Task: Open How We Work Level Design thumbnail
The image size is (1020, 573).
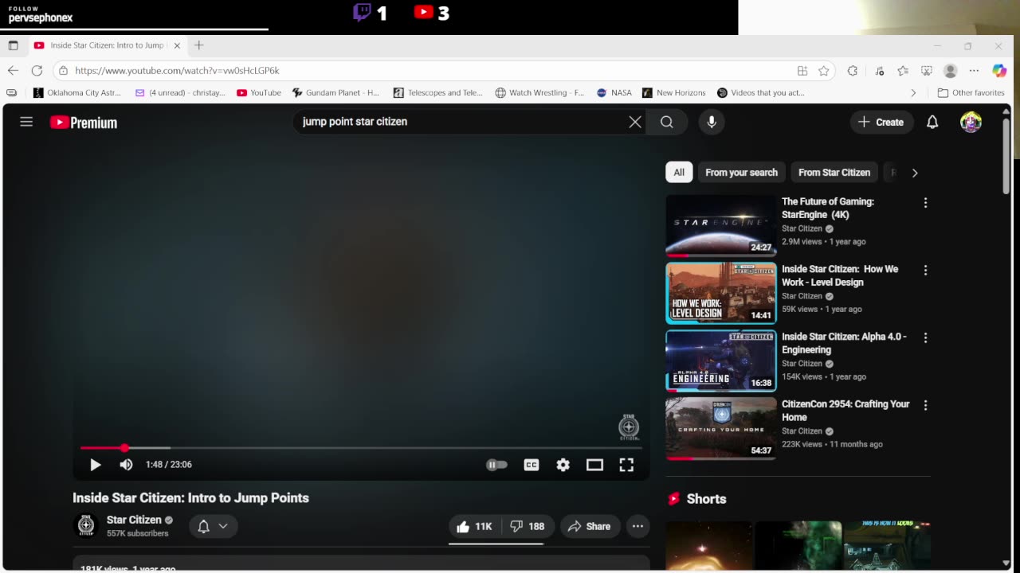Action: point(721,293)
